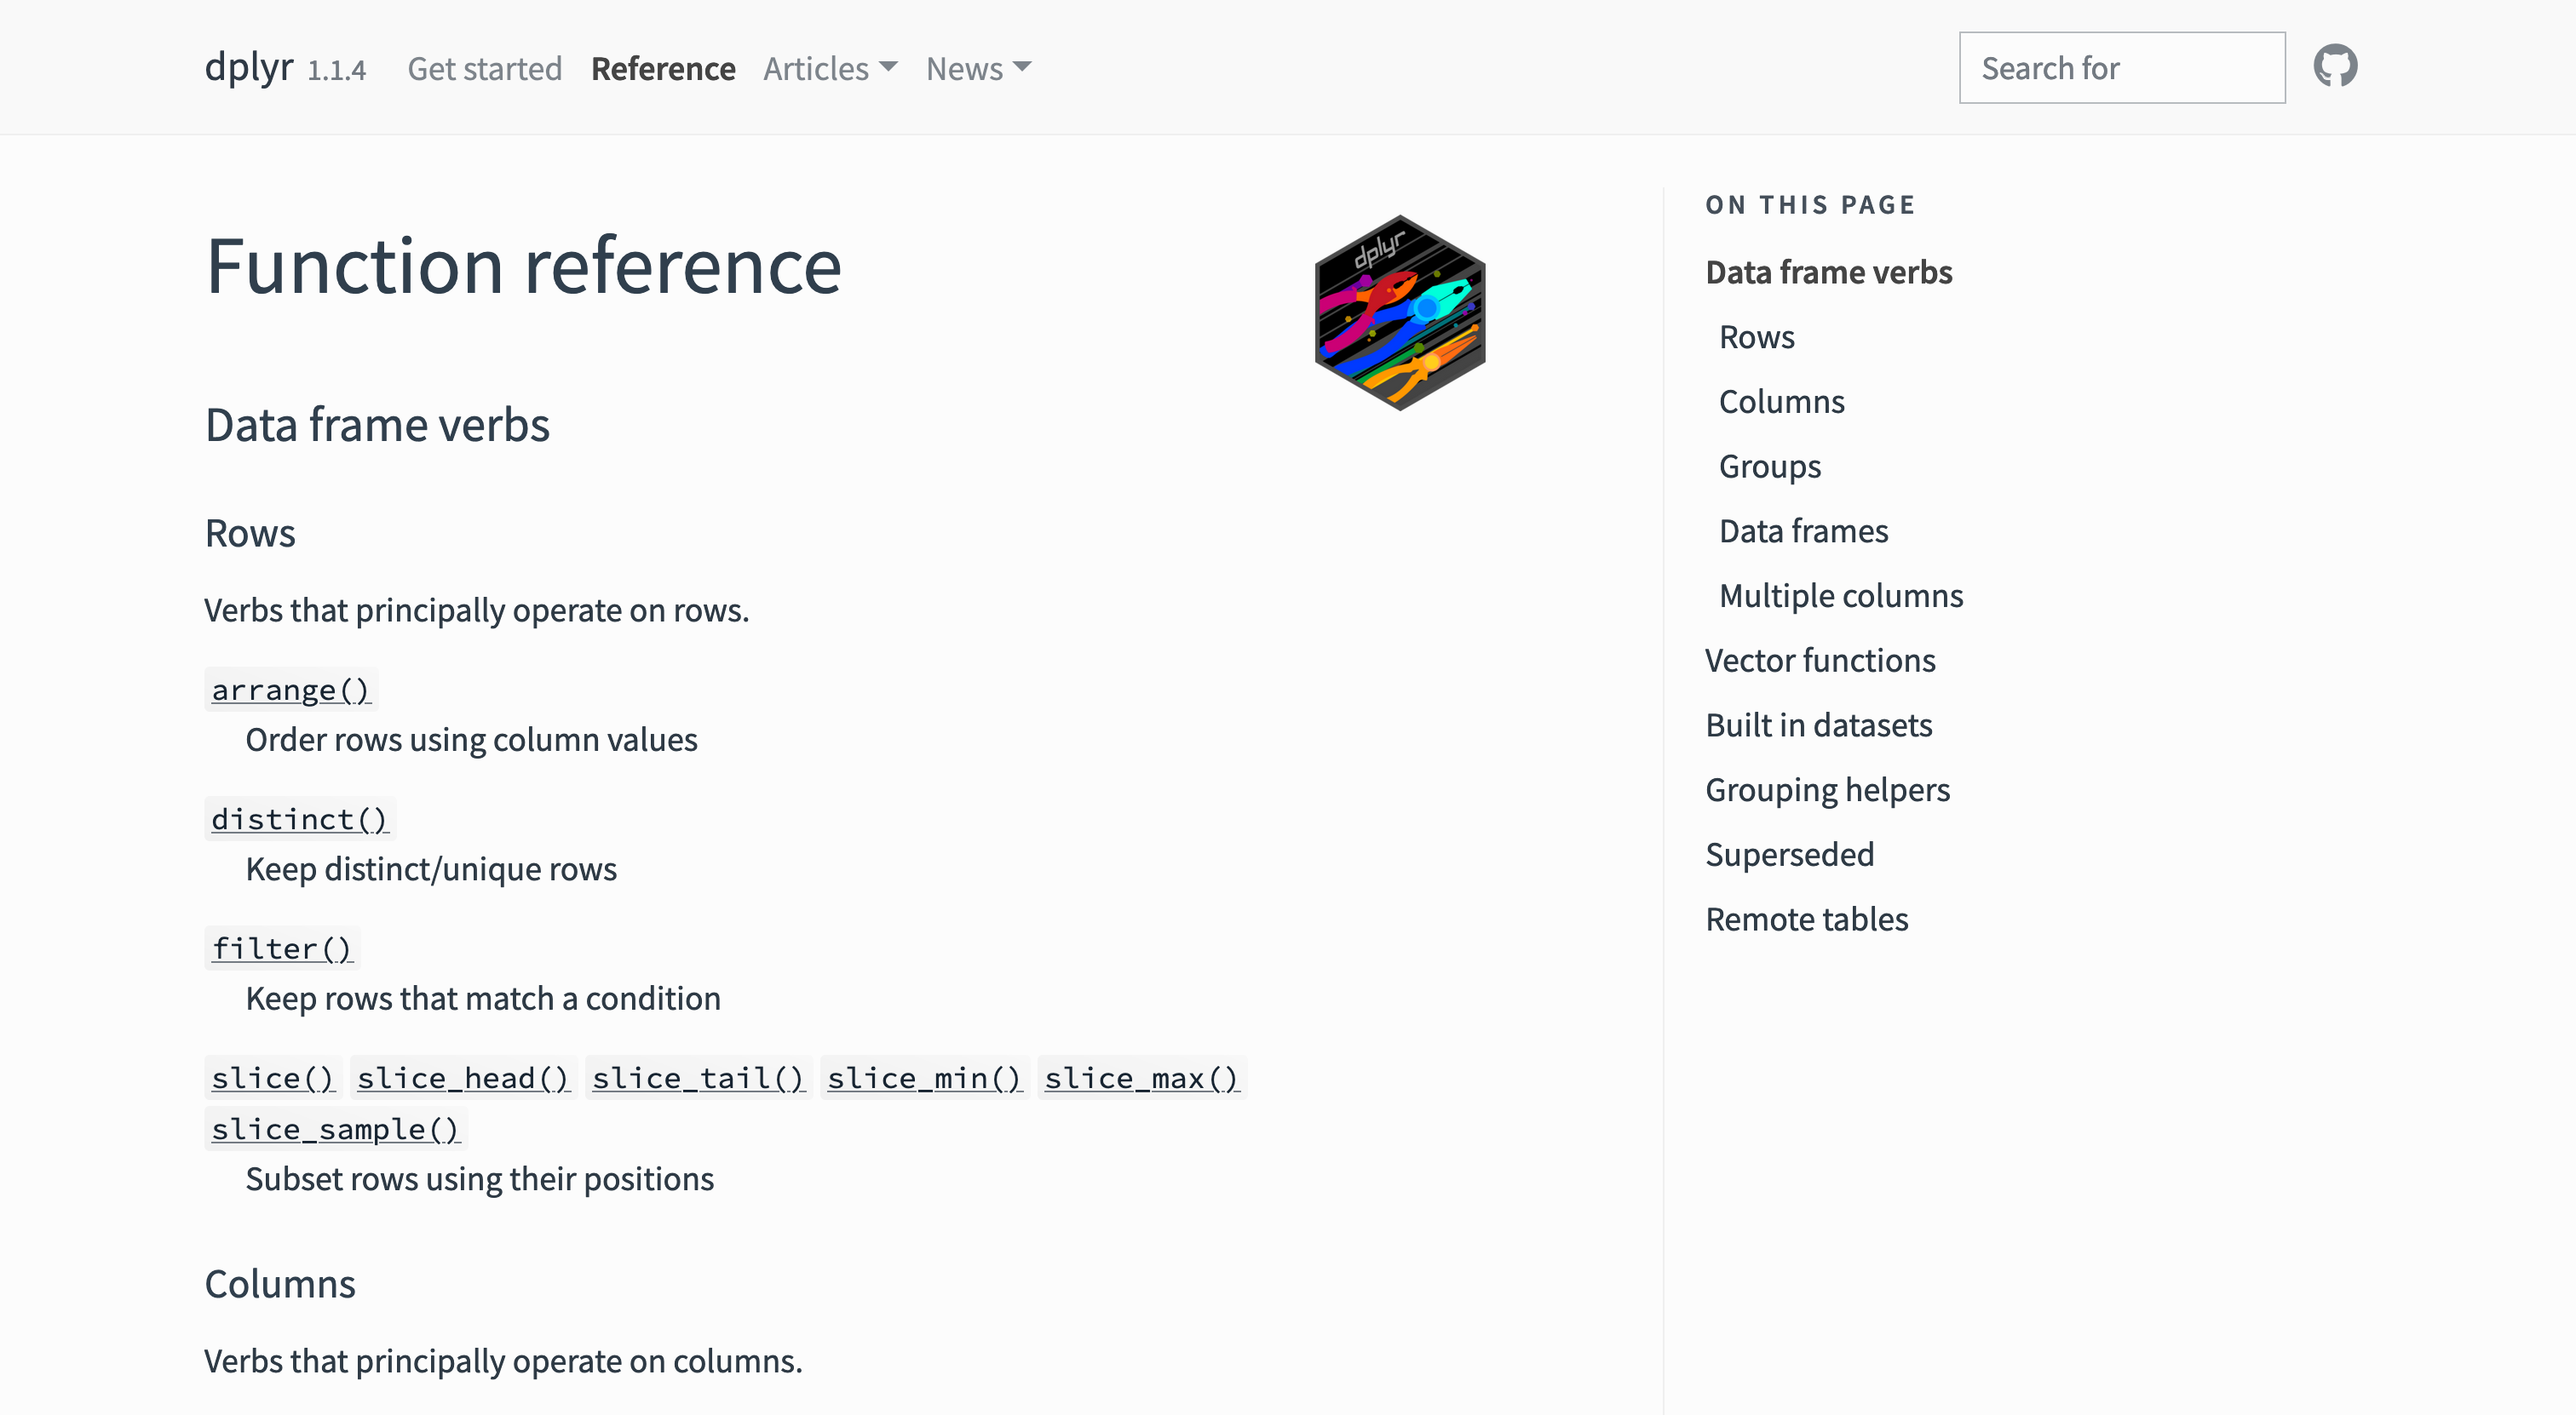Open the filter() function documentation
The height and width of the screenshot is (1415, 2576).
(x=282, y=948)
